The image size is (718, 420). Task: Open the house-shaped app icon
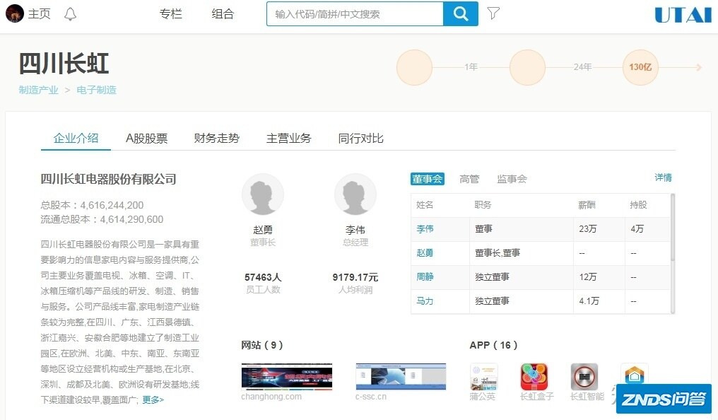pos(634,374)
